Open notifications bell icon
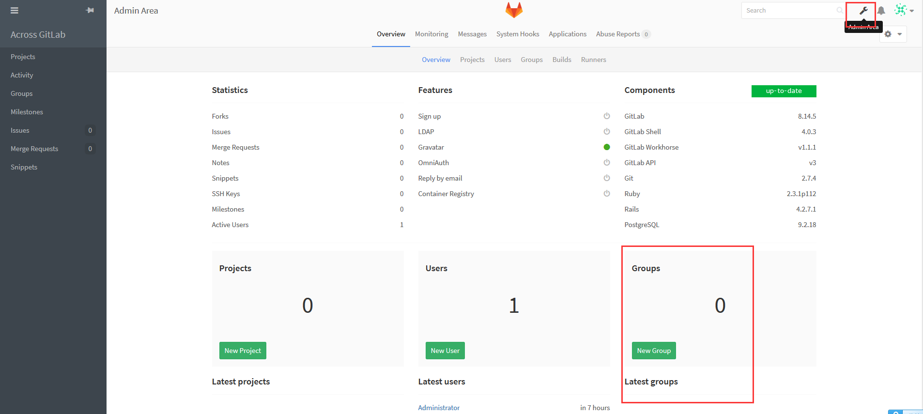 point(881,11)
